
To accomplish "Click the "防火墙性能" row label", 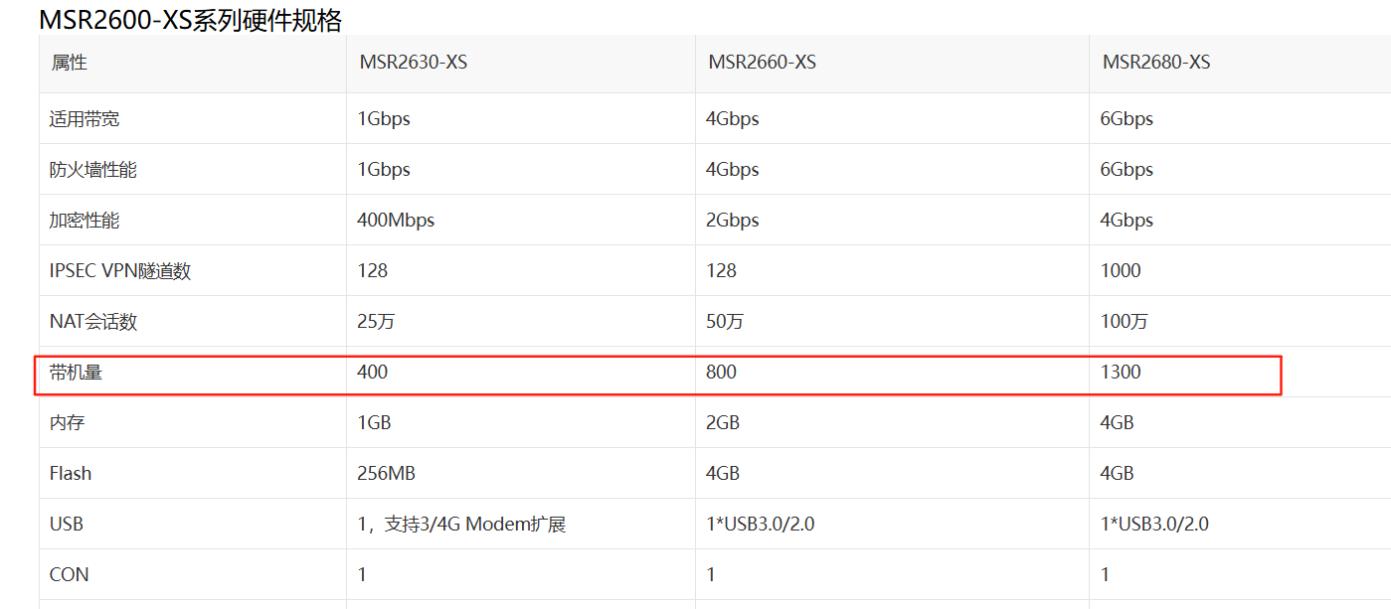I will point(93,170).
